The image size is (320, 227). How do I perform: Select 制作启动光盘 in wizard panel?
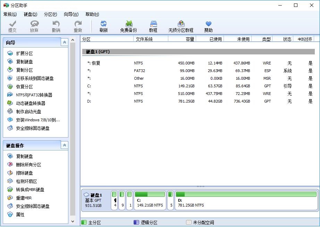[28, 112]
